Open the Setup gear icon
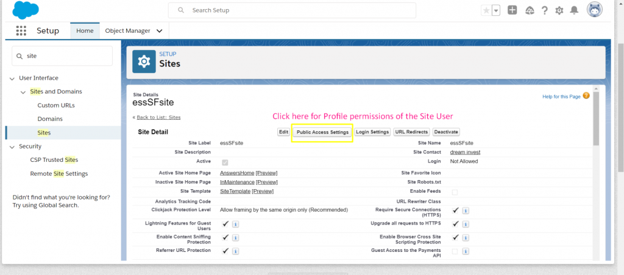Viewport: 624px width, 275px height. click(x=559, y=10)
